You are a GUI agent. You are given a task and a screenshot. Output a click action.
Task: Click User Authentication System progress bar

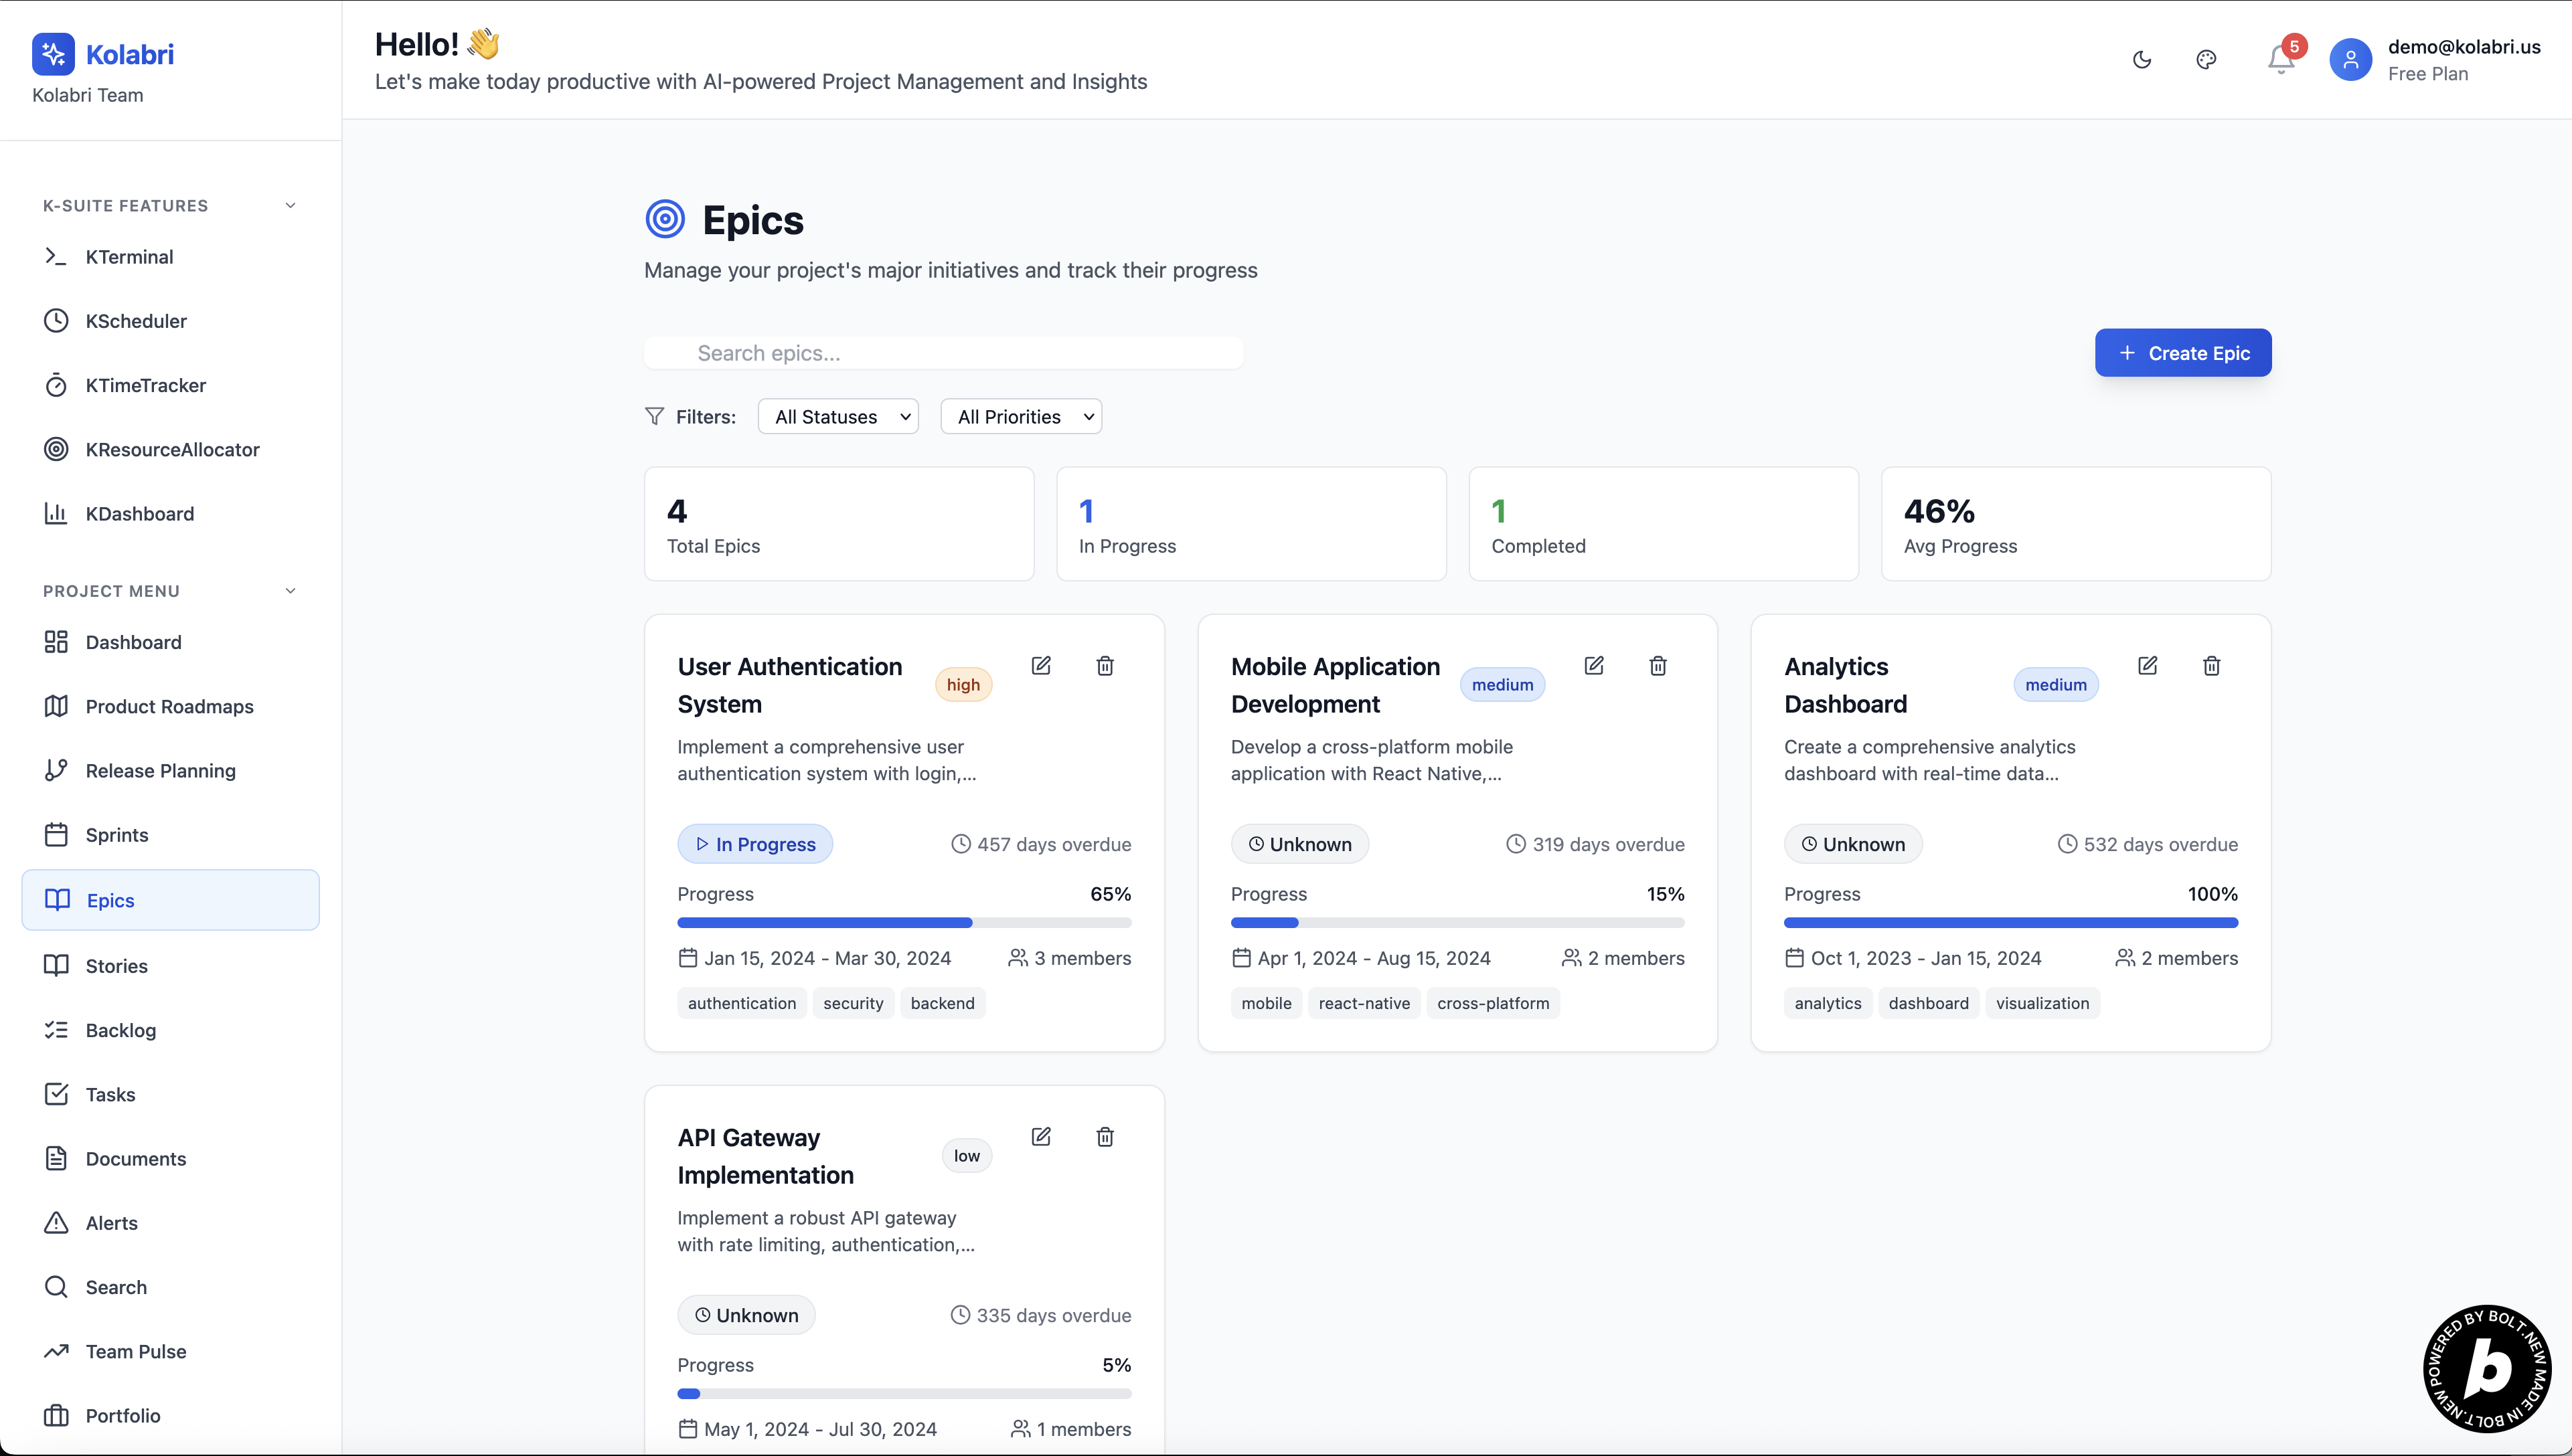903,922
